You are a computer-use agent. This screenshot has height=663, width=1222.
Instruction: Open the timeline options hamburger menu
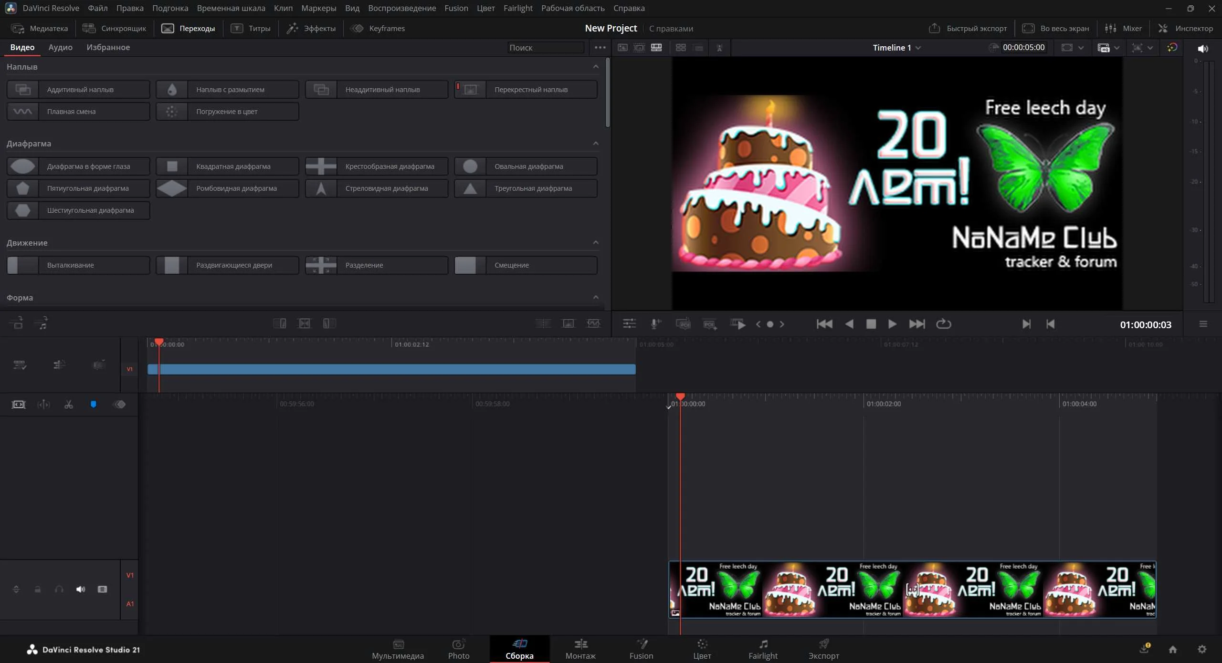pyautogui.click(x=1203, y=324)
